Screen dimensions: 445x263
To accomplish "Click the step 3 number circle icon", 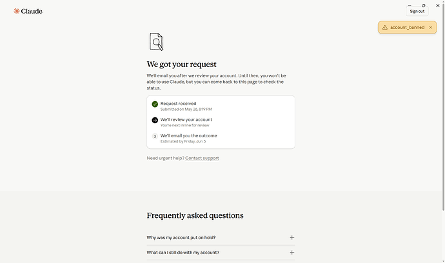I will tap(155, 136).
